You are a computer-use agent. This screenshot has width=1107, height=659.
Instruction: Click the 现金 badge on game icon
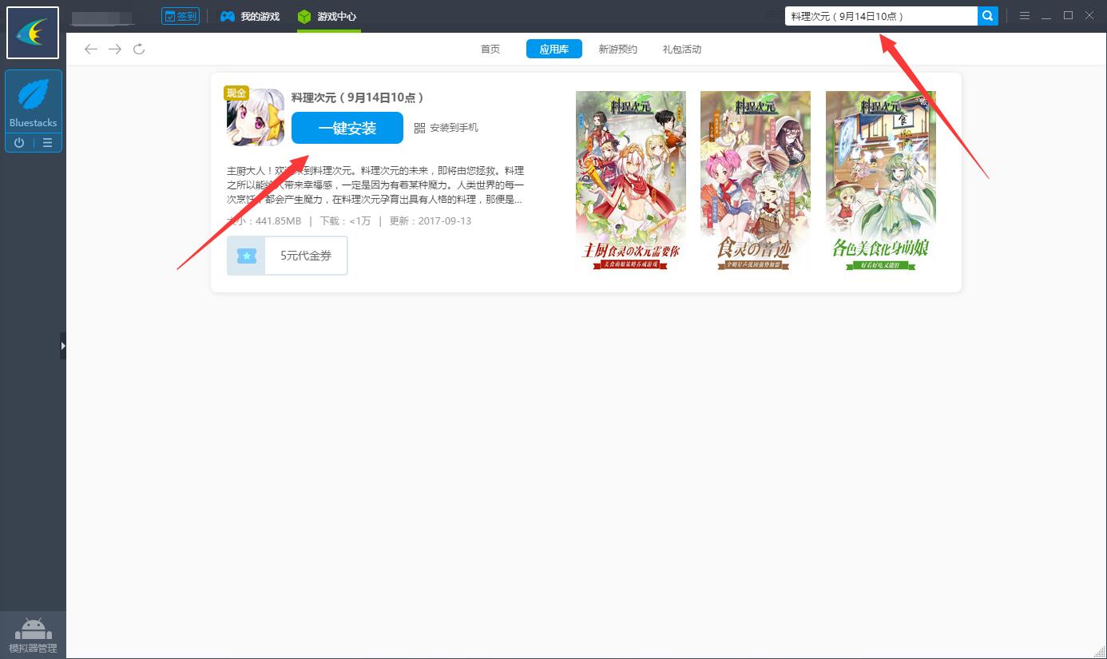point(236,93)
